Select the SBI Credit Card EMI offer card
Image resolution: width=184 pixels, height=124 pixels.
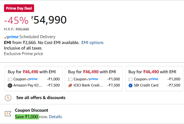coord(154,78)
